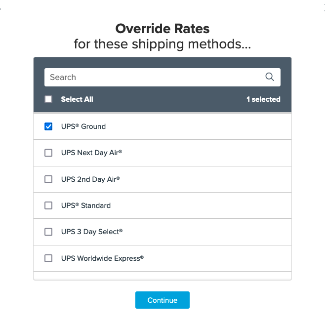Screen dimensions: 325x323
Task: Toggle the UPS Standard checkbox
Action: click(48, 205)
